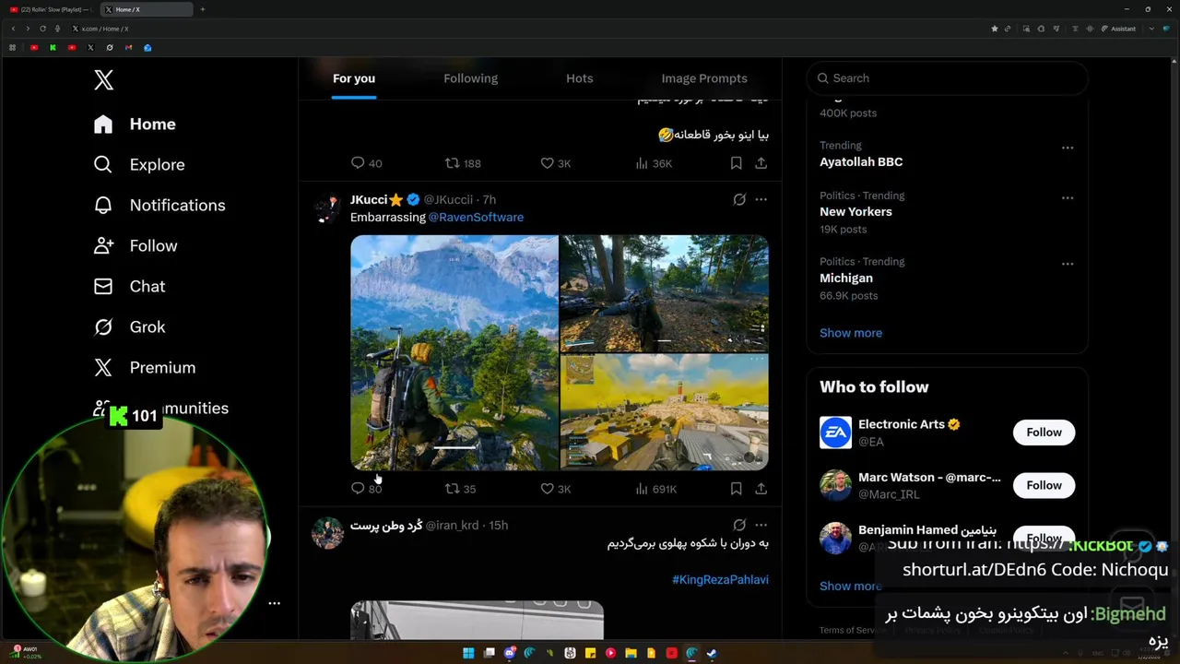The image size is (1180, 664).
Task: Follow Marc Watson
Action: pyautogui.click(x=1044, y=485)
